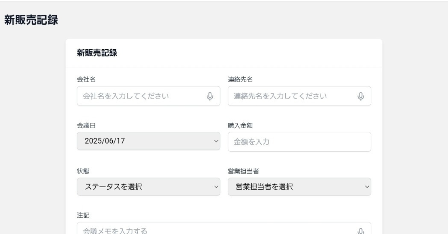Tap the microphone icon in 注記 field
Image resolution: width=448 pixels, height=234 pixels.
361,231
